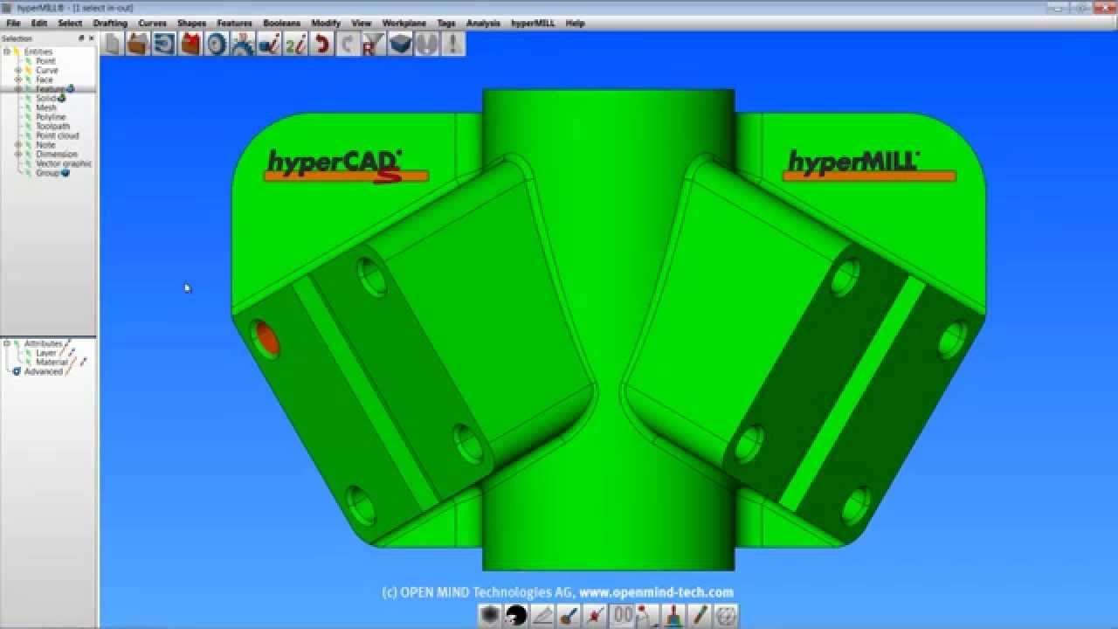The height and width of the screenshot is (629, 1118).
Task: Click the blue brush bottom toolbar icon
Action: pos(569,615)
